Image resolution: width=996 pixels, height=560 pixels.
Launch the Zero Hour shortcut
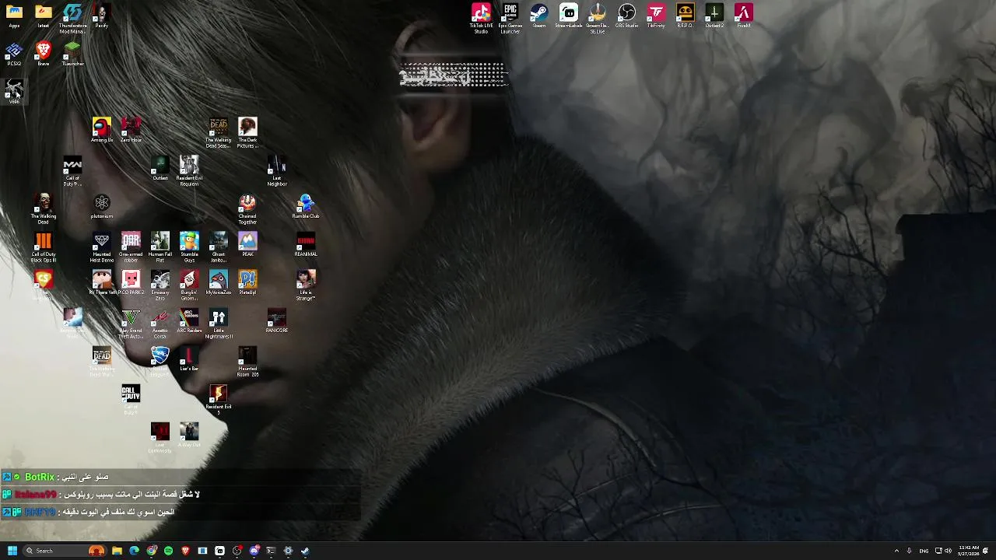tap(131, 129)
